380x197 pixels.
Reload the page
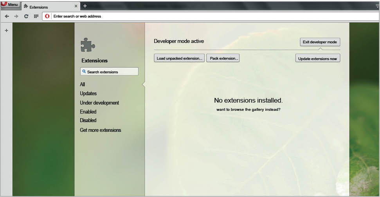coord(26,16)
